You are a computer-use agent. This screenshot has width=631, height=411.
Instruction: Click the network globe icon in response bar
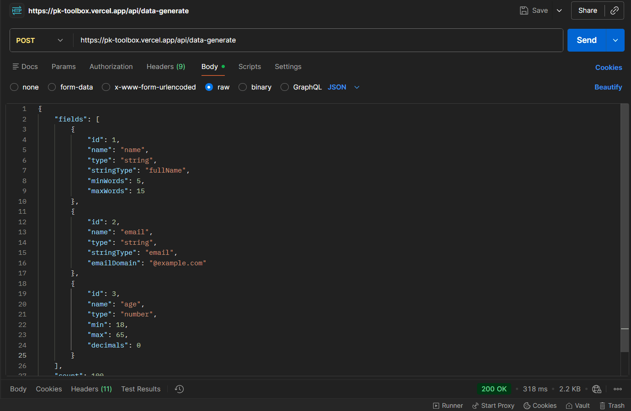pyautogui.click(x=597, y=389)
